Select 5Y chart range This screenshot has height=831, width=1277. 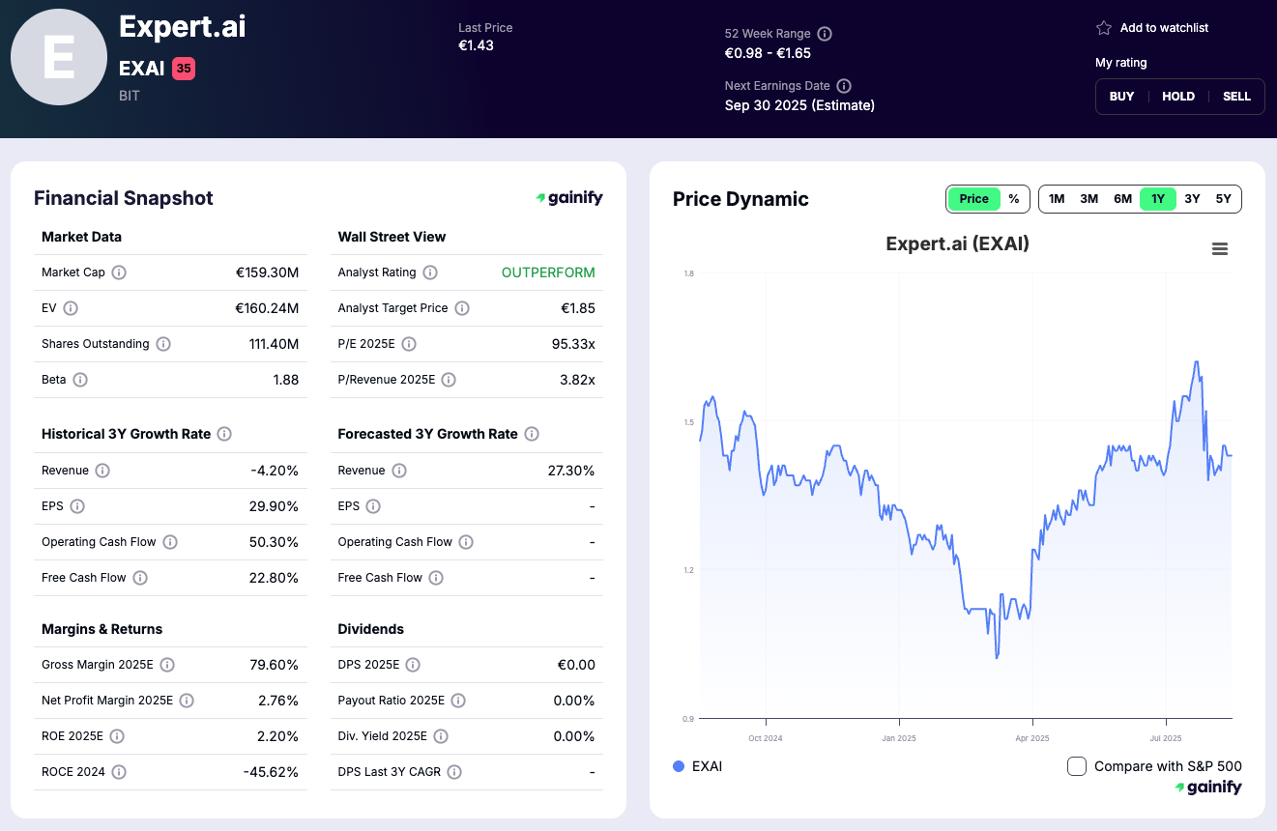[1224, 199]
